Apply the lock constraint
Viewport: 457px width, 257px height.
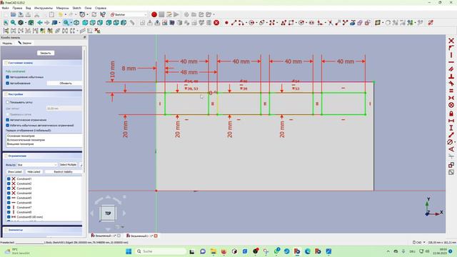pyautogui.click(x=451, y=114)
